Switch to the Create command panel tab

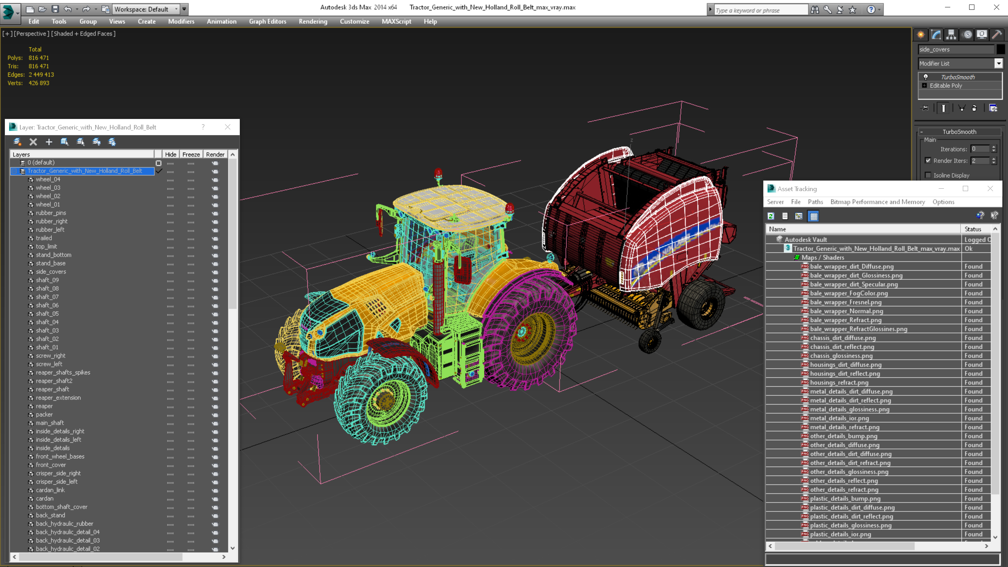tap(921, 35)
